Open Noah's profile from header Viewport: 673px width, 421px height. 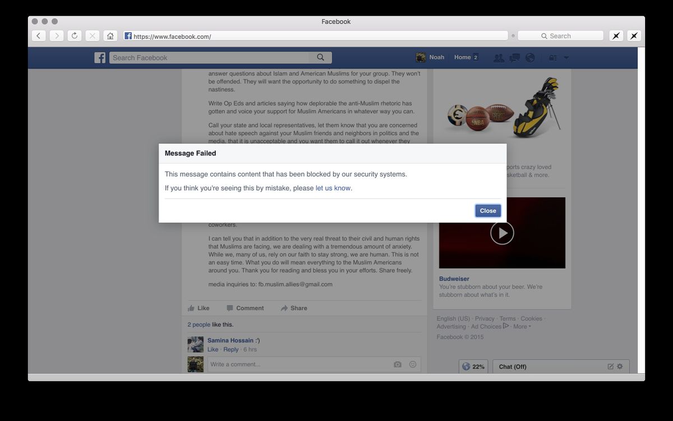[x=431, y=57]
